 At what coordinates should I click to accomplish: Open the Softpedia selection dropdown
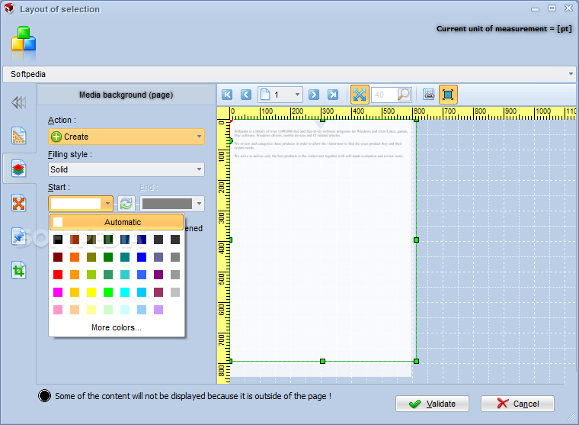[x=289, y=74]
